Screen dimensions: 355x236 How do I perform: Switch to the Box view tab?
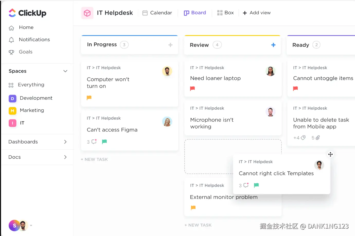(x=225, y=13)
